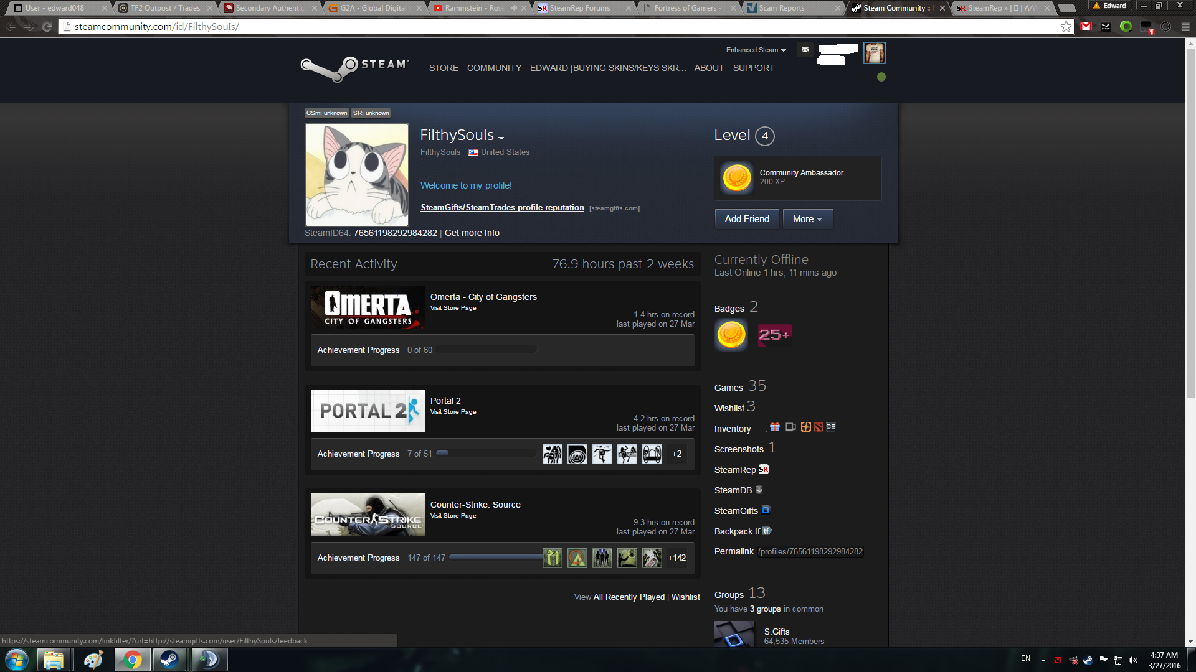The width and height of the screenshot is (1196, 672).
Task: Click the Permalink profile URL field
Action: (810, 551)
